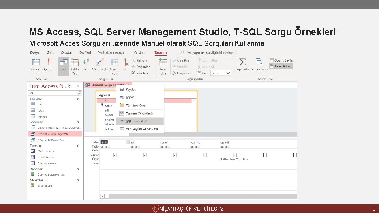Screen dimensions: 379x213
Task: Open the Kimlik field dropdown arrow
Action: 128,142
